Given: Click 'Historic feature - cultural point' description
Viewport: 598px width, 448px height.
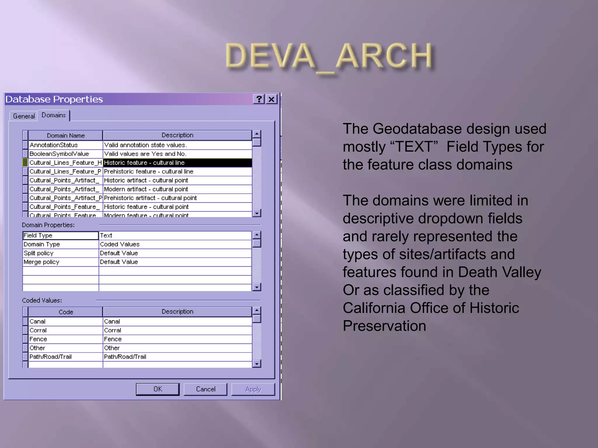Looking at the screenshot, I should 177,207.
